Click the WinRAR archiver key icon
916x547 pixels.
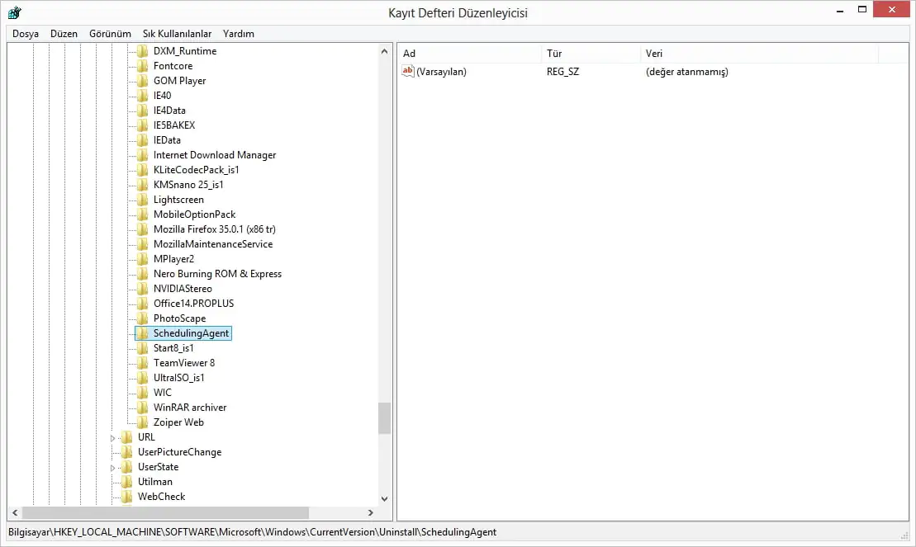(x=141, y=407)
